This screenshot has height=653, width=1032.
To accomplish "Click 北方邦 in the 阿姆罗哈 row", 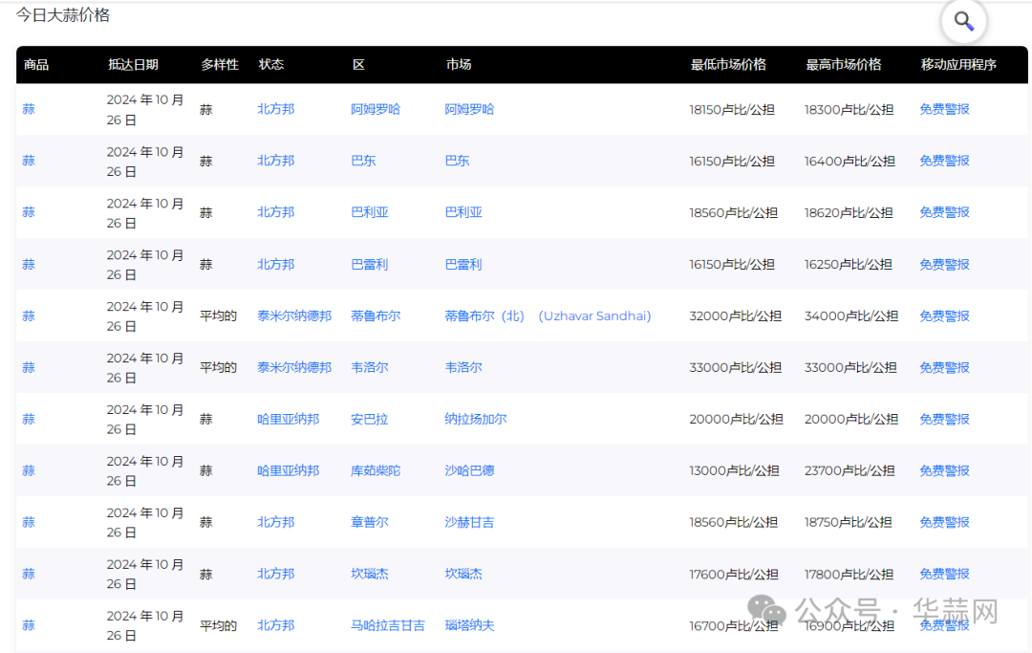I will tap(276, 109).
